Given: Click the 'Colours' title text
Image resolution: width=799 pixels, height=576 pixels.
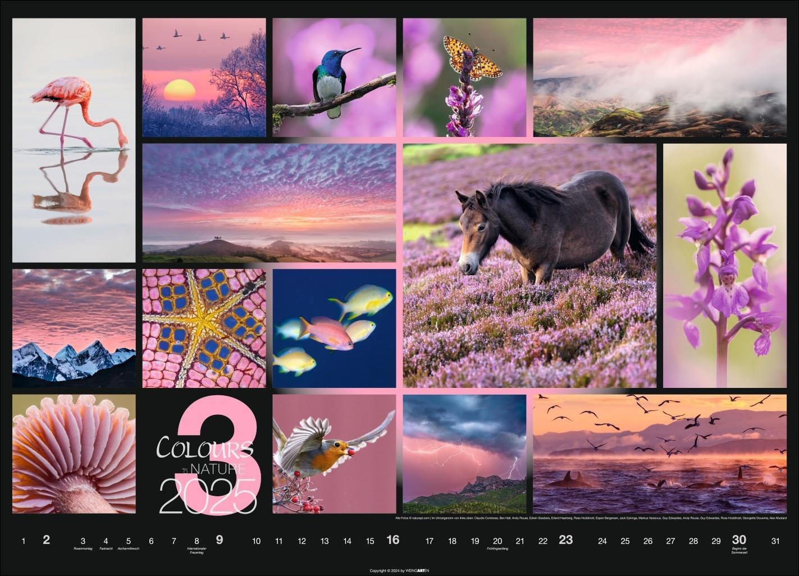Looking at the screenshot, I should pos(204,447).
